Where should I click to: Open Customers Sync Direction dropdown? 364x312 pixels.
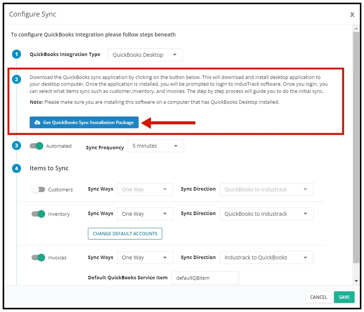click(266, 189)
